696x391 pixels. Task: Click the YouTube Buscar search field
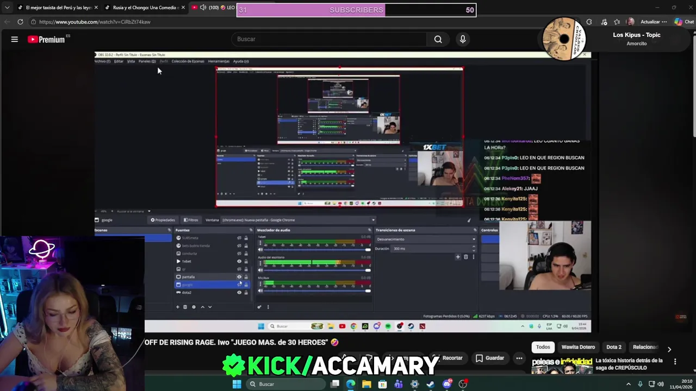(x=330, y=39)
